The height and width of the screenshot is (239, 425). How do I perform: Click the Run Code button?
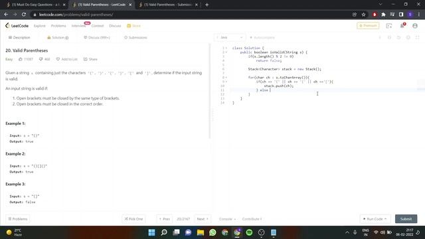pos(375,219)
